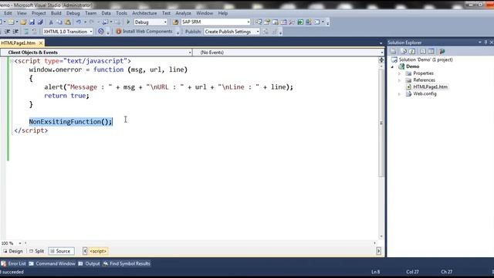Click the Comment Out selected lines icon

pos(26,32)
